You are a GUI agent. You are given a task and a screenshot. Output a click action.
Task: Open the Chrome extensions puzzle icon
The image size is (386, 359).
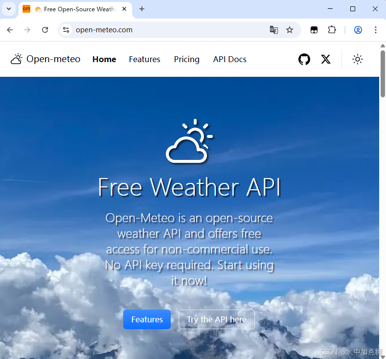[332, 30]
